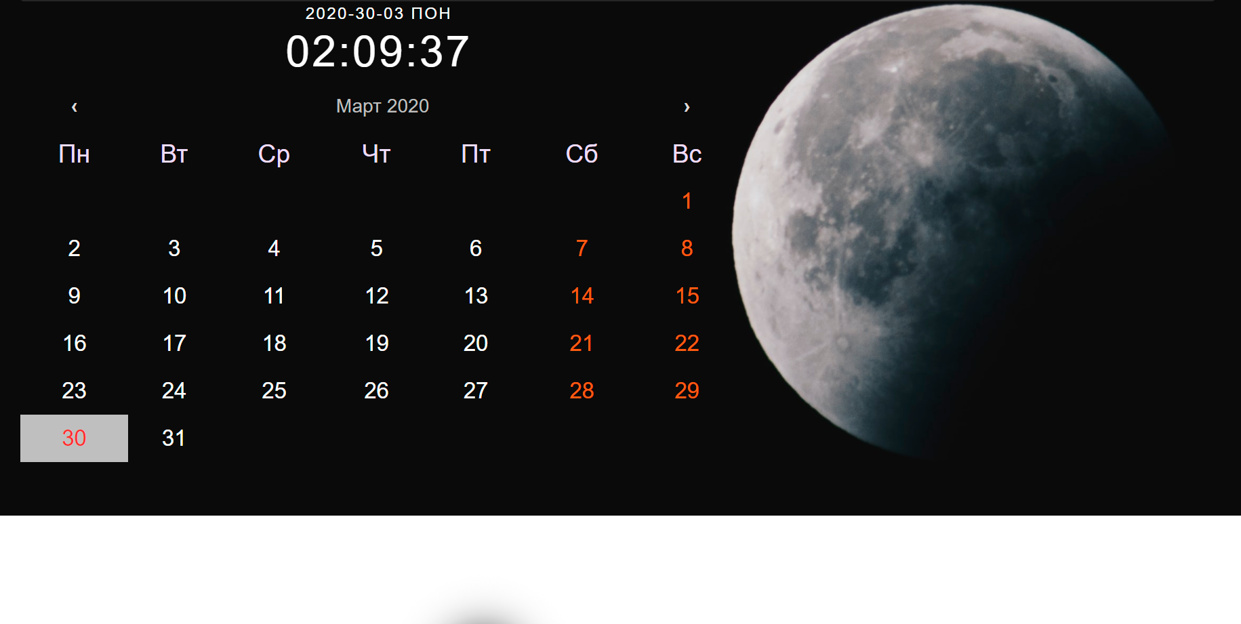Choose date 25 under Ср
The height and width of the screenshot is (624, 1241).
pyautogui.click(x=274, y=391)
